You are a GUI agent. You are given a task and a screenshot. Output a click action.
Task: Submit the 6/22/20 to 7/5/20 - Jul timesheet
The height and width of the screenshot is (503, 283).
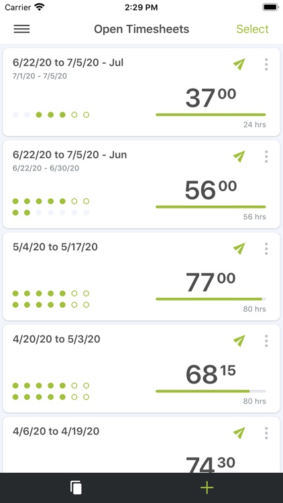point(239,64)
